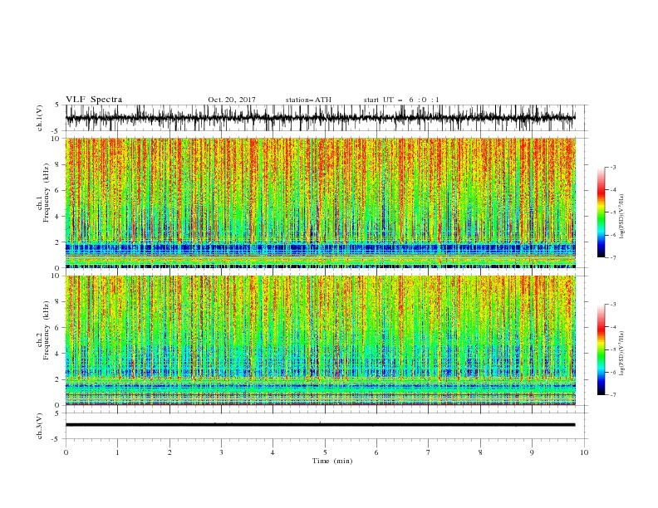Click the "-3" label on the lower color bar

coord(613,305)
